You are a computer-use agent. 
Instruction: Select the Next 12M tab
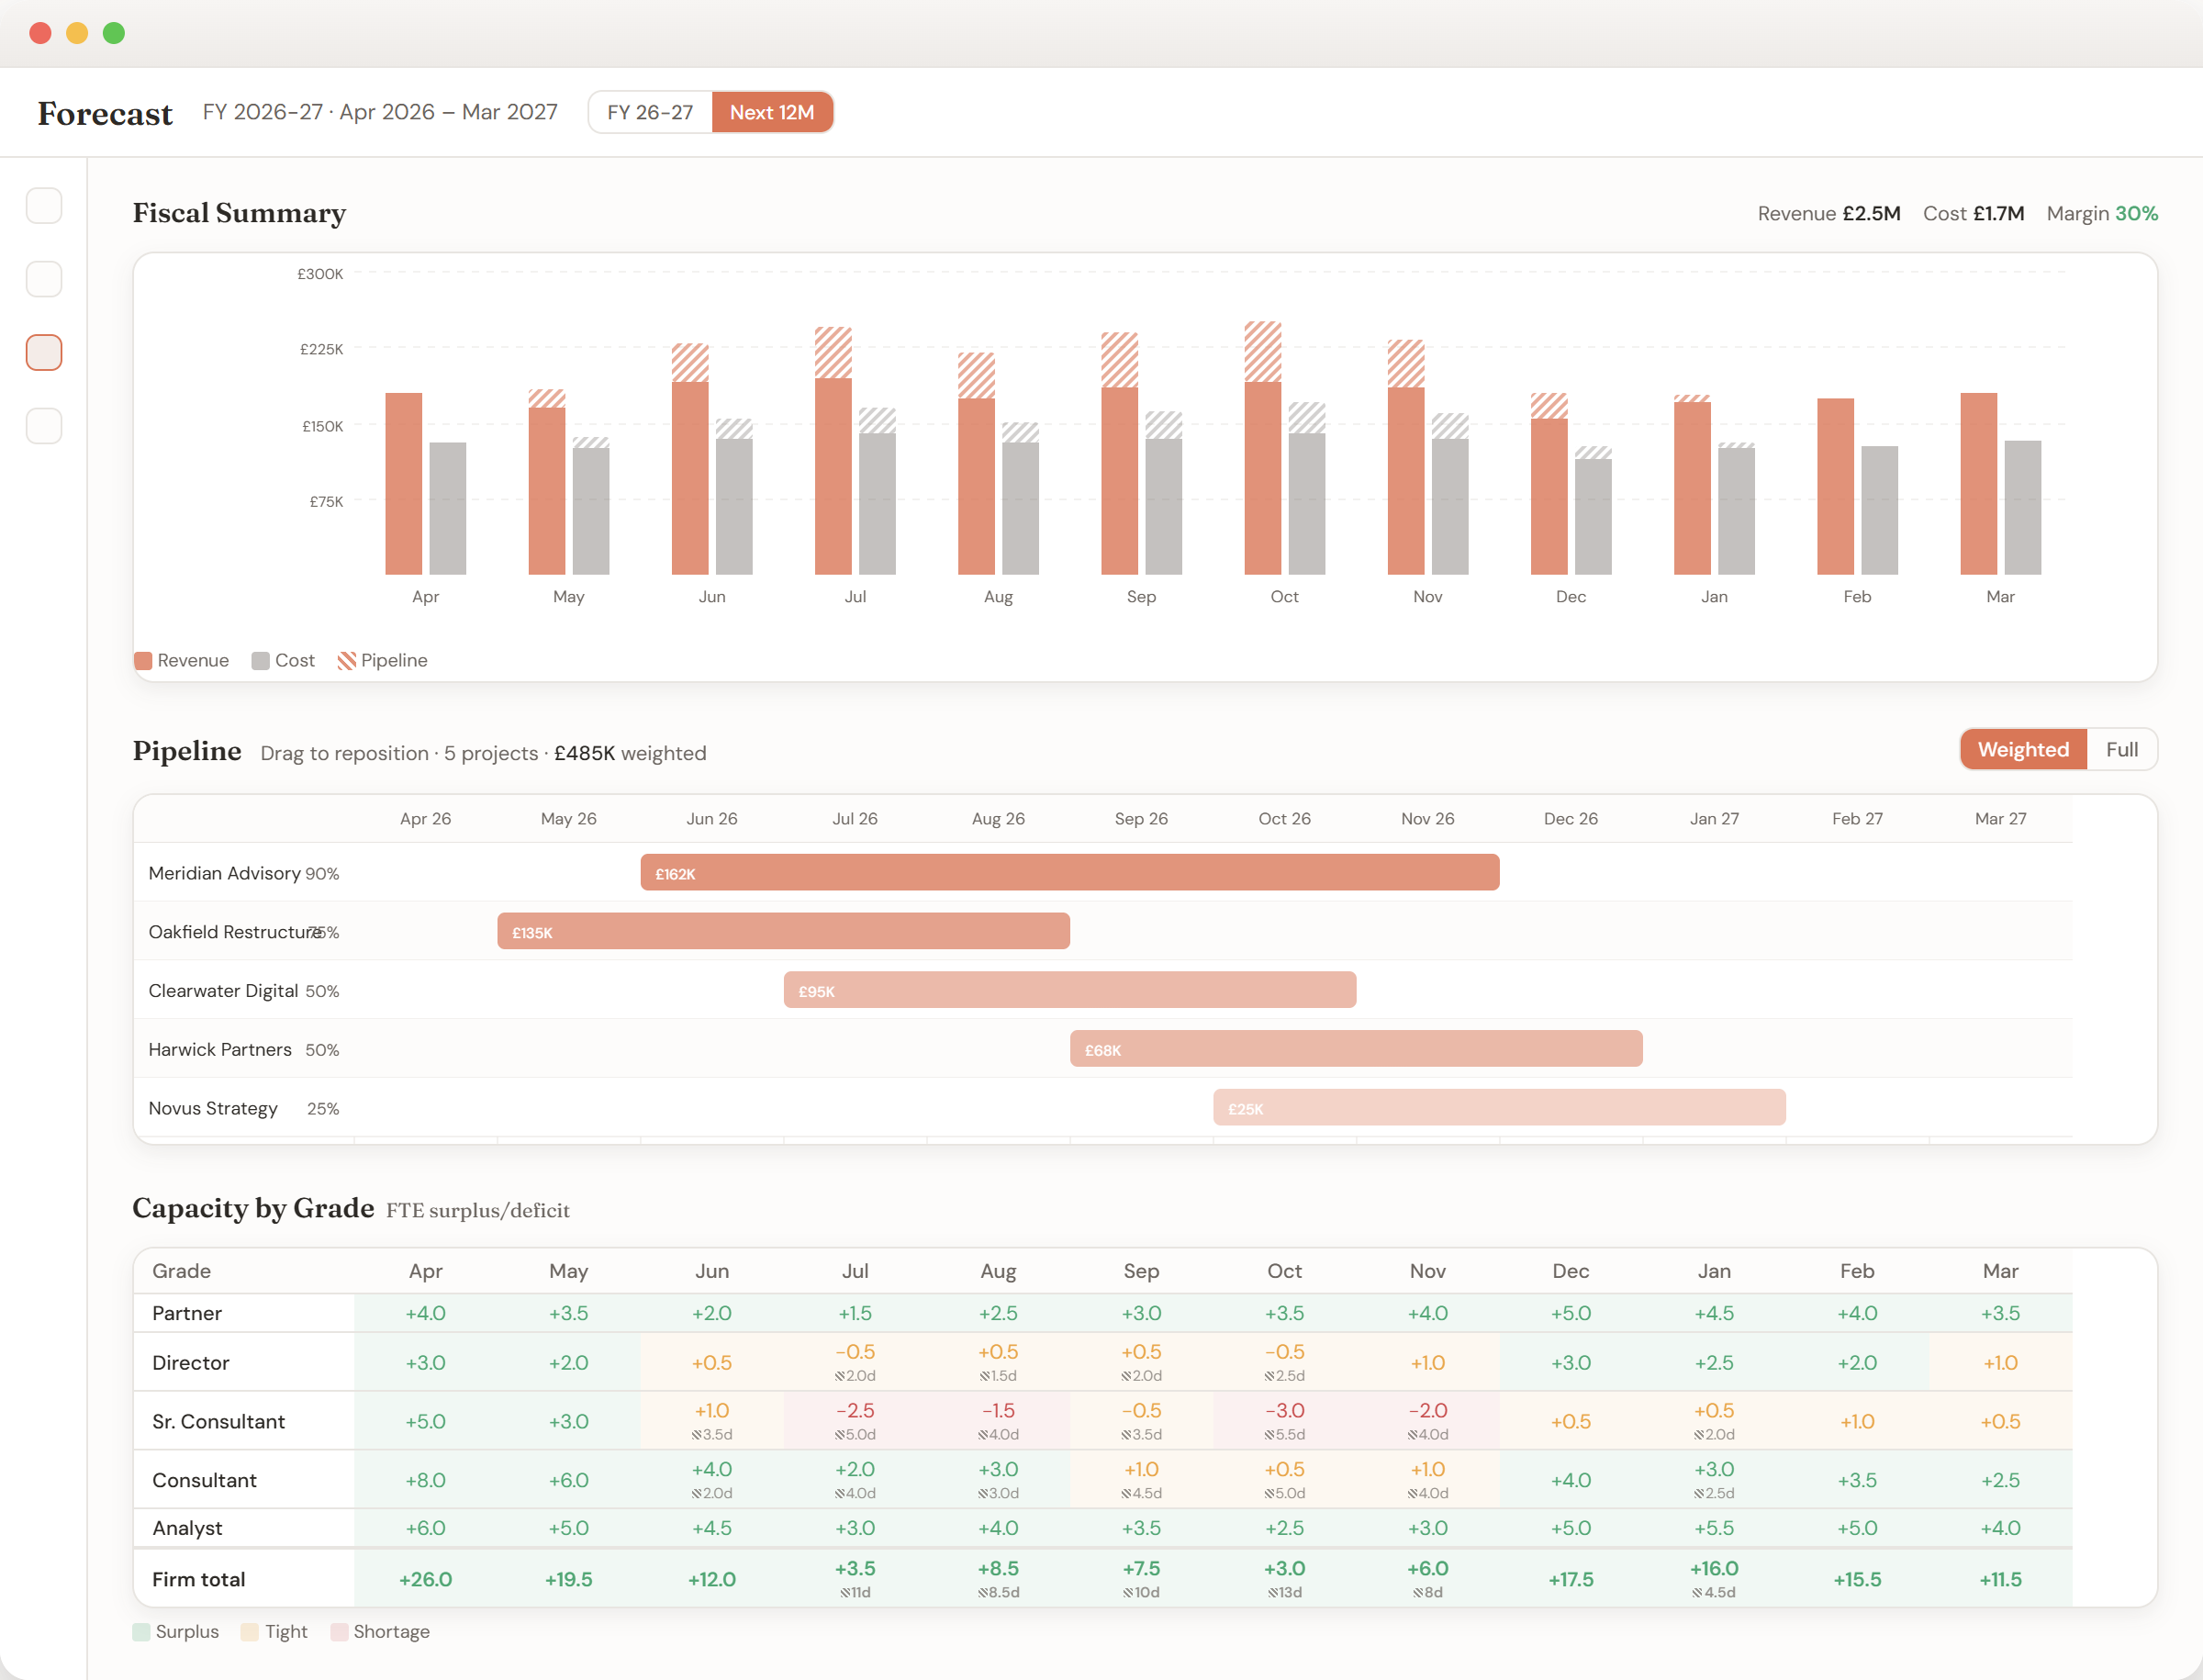pyautogui.click(x=772, y=112)
